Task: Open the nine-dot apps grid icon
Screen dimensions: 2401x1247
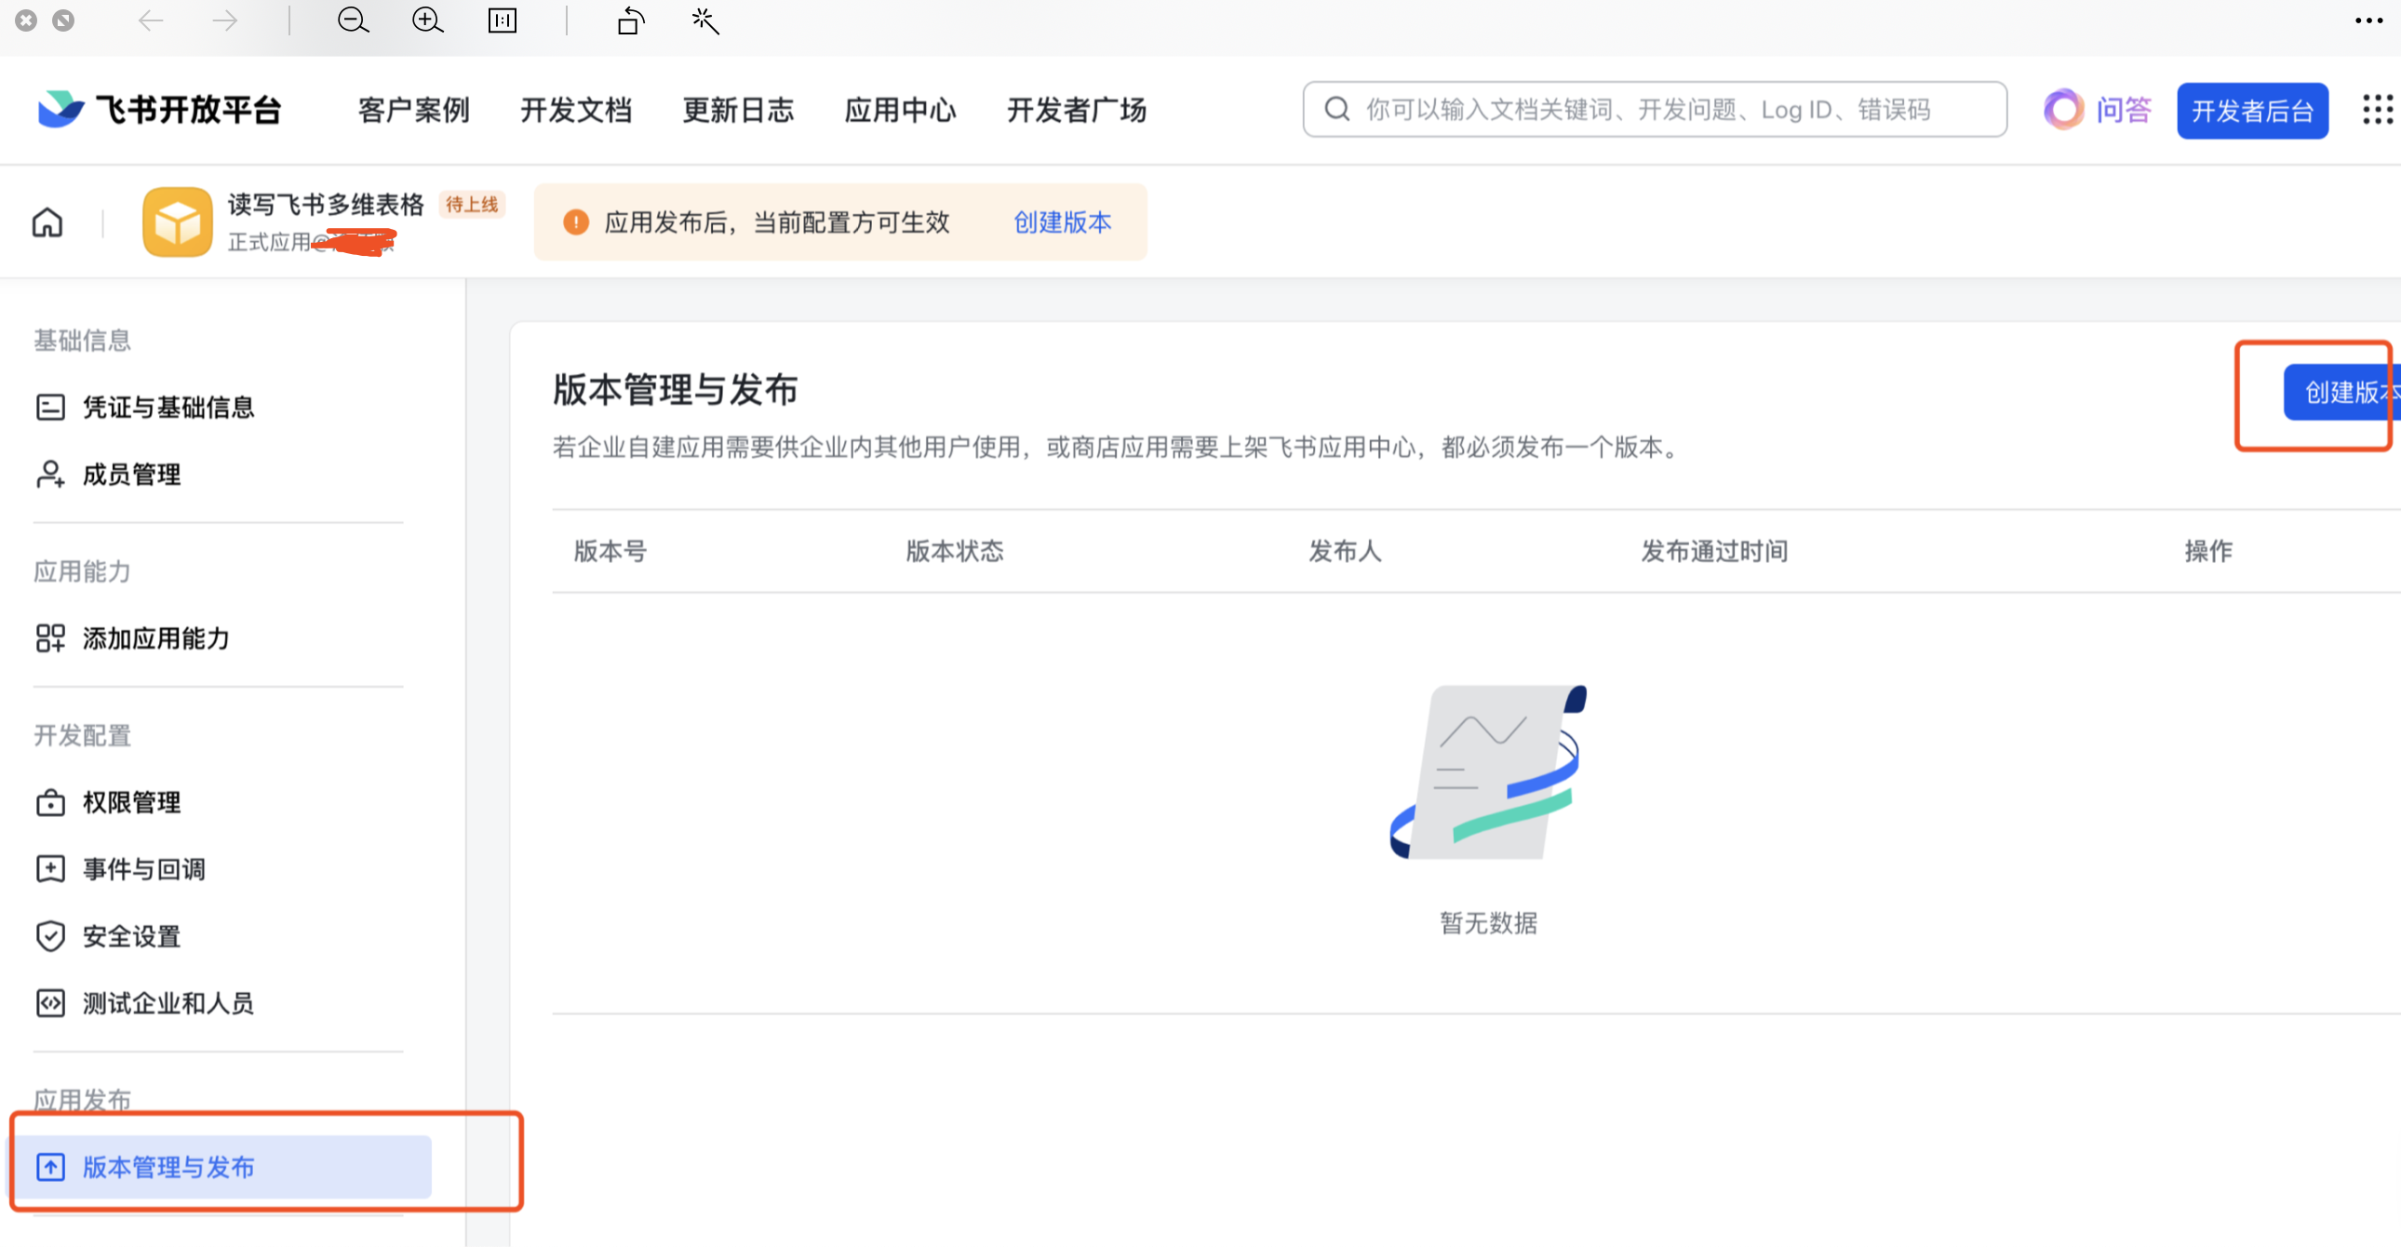Action: [x=2377, y=110]
